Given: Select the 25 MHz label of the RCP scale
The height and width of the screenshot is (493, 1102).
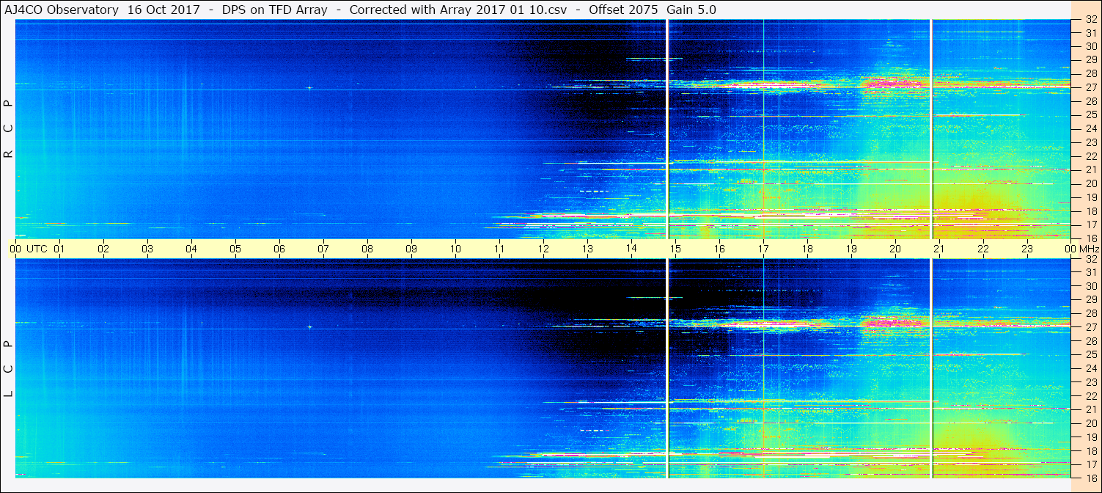Looking at the screenshot, I should click(1091, 115).
